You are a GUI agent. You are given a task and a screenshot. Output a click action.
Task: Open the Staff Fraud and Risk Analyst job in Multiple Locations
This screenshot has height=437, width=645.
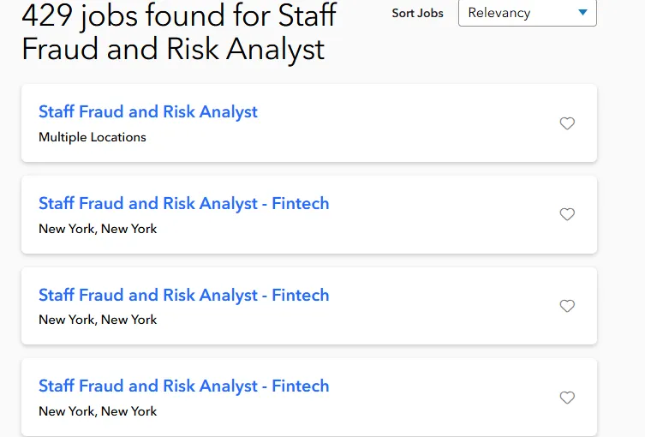tap(148, 112)
